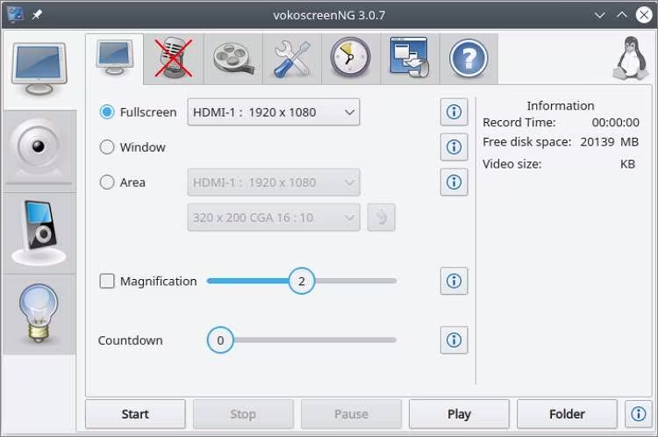This screenshot has width=658, height=437.
Task: Switch to the film reel video format tab
Action: (x=232, y=59)
